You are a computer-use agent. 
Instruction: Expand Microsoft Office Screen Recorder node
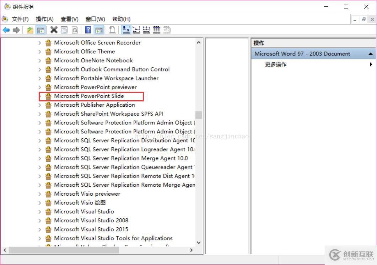40,43
